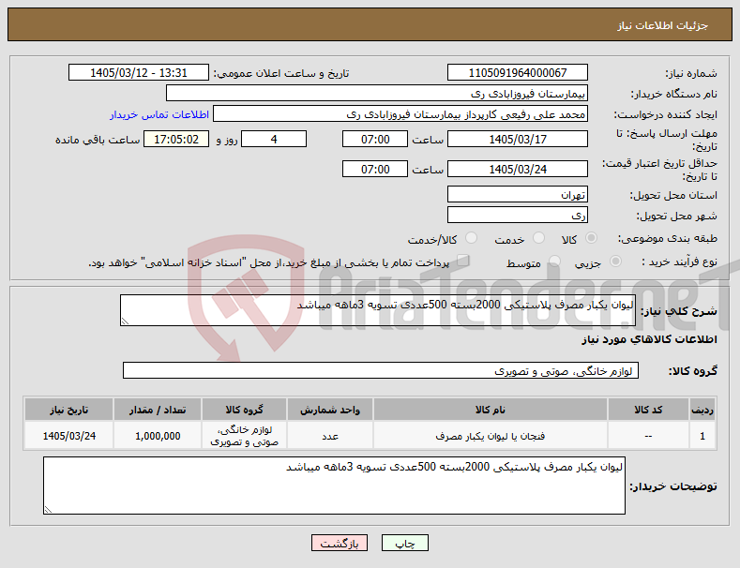Click the تاریخ نیاز column header

(68, 410)
